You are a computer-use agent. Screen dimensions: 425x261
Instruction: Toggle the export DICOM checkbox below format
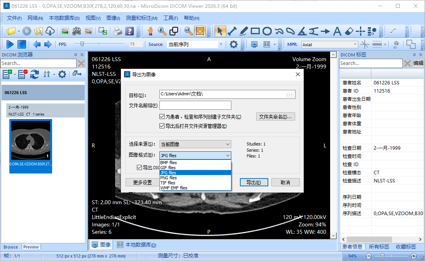[139, 168]
